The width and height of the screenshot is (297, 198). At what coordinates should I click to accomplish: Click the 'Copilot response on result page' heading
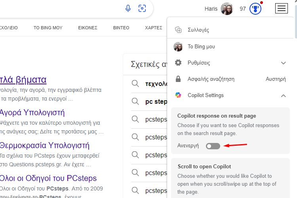(217, 116)
